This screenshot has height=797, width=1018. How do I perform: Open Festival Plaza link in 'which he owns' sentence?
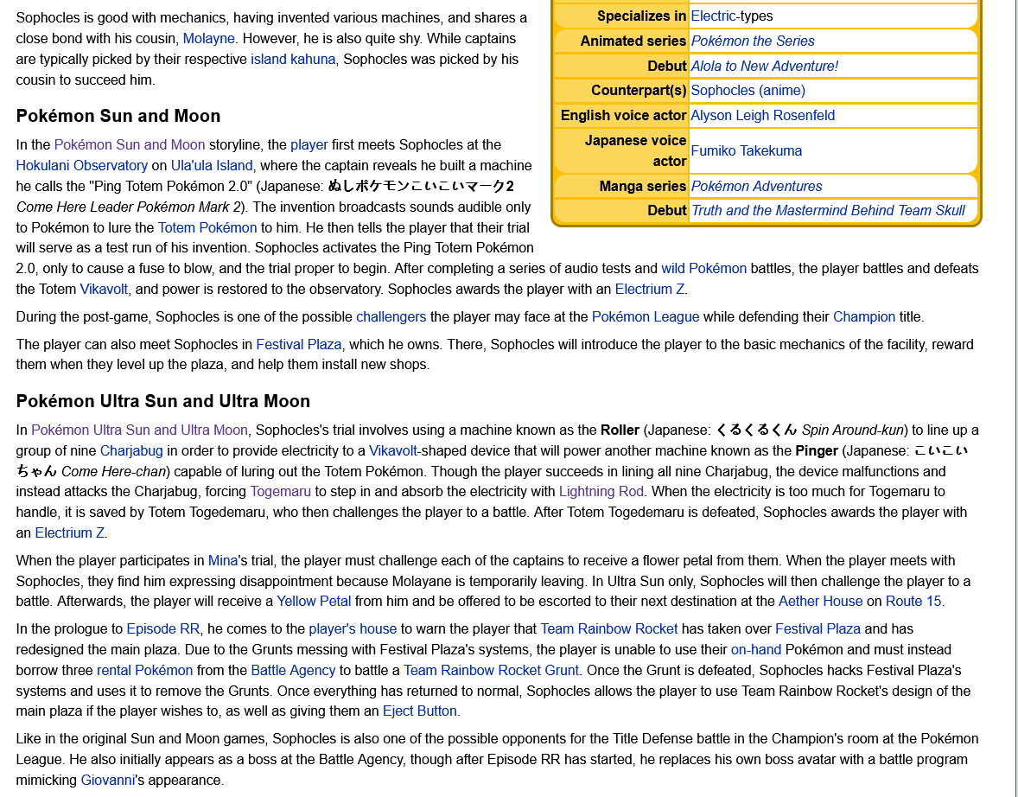tap(299, 344)
